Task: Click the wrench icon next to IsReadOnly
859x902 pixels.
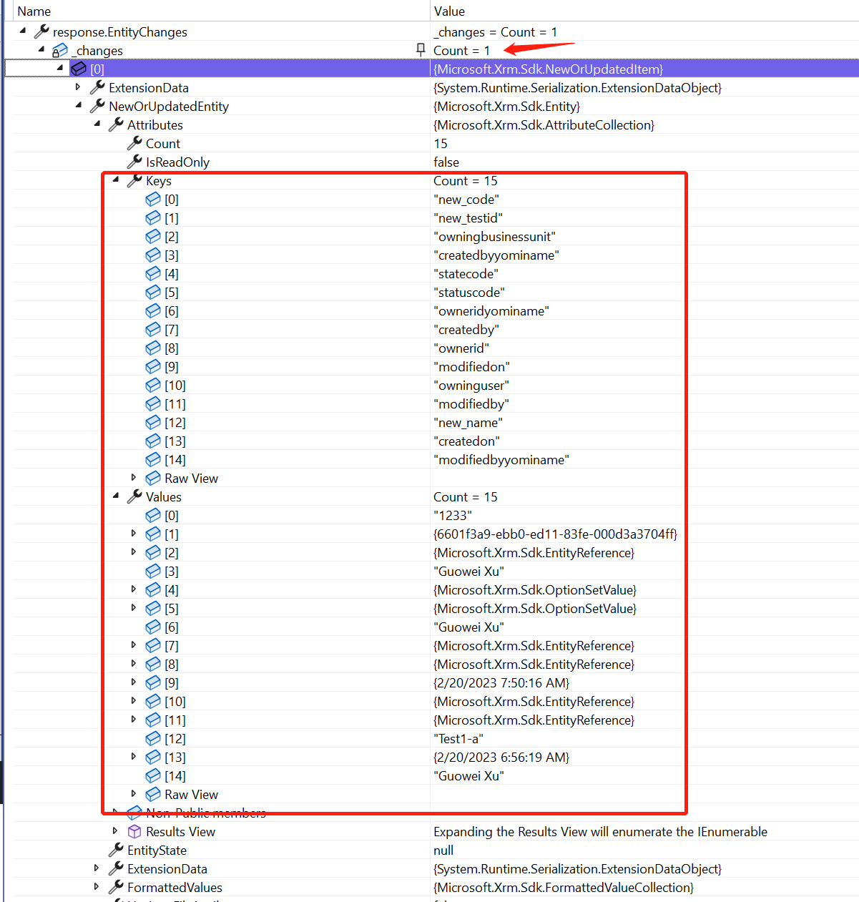Action: click(134, 162)
